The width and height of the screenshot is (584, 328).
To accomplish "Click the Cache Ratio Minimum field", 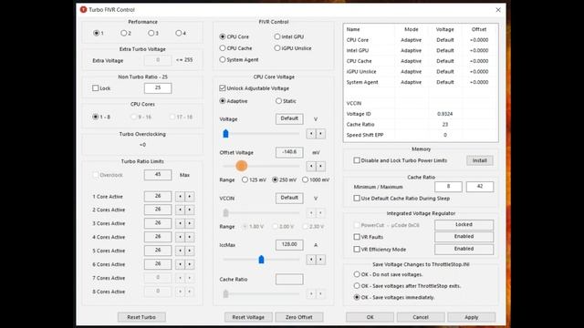I will [448, 187].
